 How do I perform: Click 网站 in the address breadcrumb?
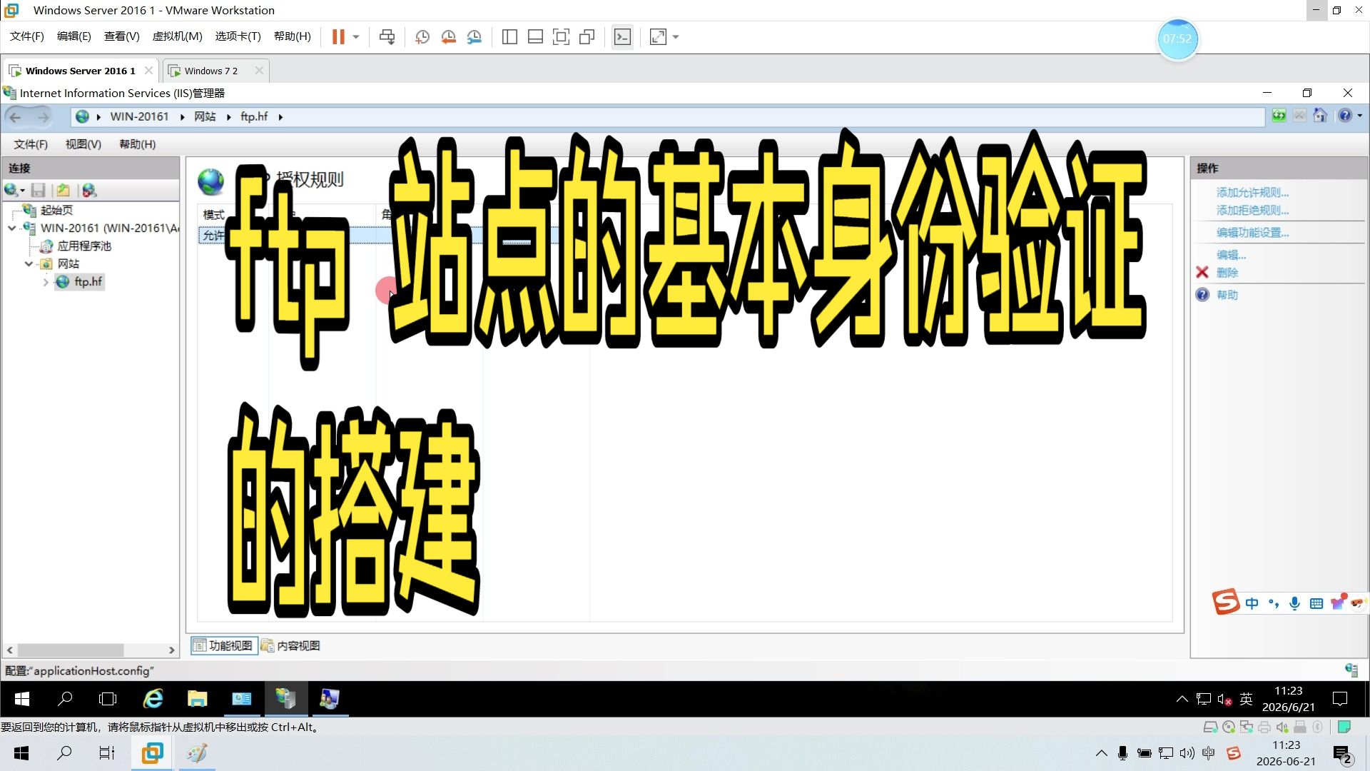click(x=205, y=116)
